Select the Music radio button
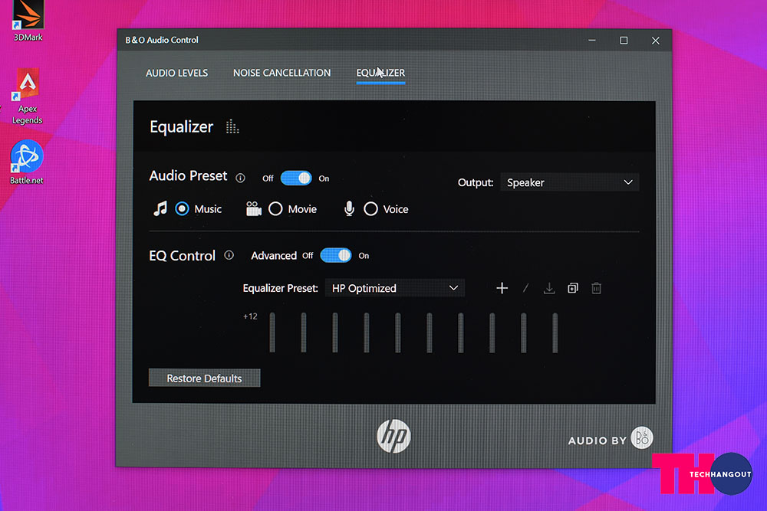Image resolution: width=767 pixels, height=511 pixels. [182, 209]
